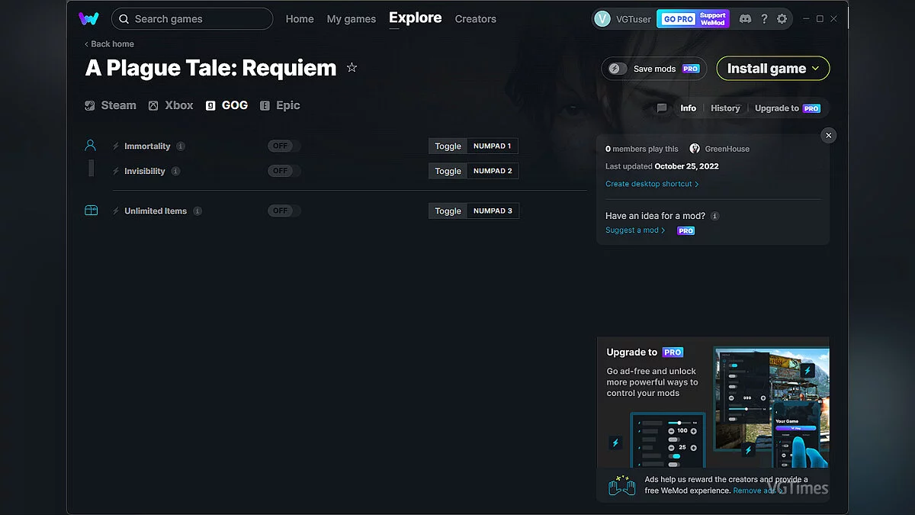Change the NUMPAD 3 hotkey
This screenshot has height=515, width=915.
coord(493,211)
